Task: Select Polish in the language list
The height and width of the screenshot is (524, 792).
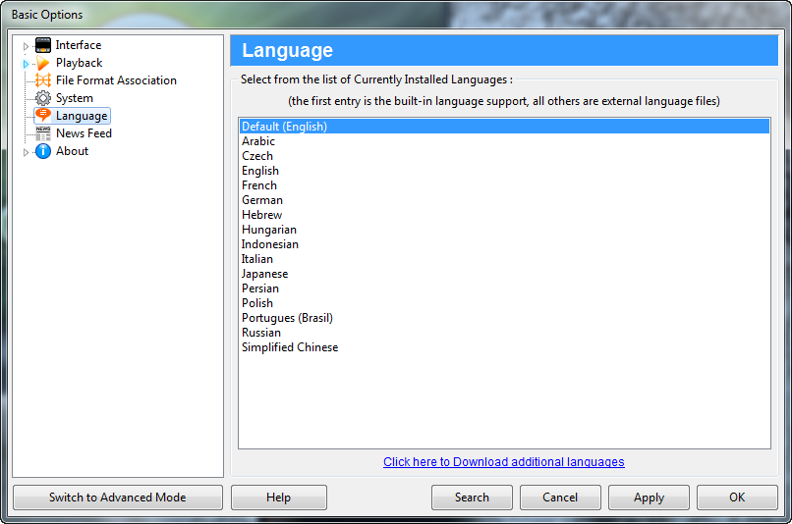Action: (x=505, y=303)
